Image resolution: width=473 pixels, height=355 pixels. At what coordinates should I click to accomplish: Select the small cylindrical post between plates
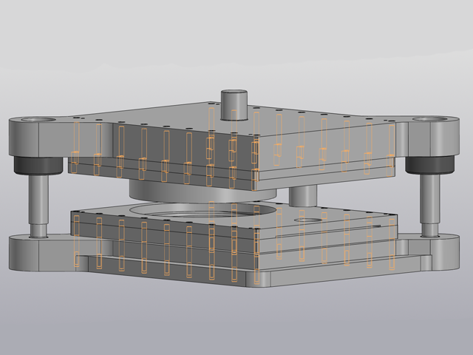(303, 196)
